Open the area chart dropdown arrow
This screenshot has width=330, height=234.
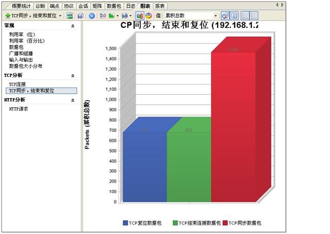(x=118, y=16)
